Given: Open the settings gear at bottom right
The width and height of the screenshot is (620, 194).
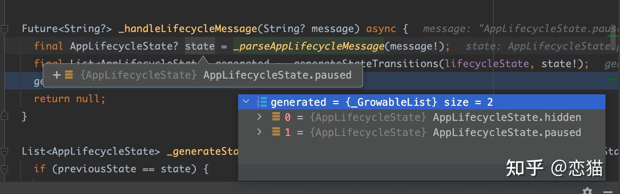Looking at the screenshot, I should click(x=587, y=191).
